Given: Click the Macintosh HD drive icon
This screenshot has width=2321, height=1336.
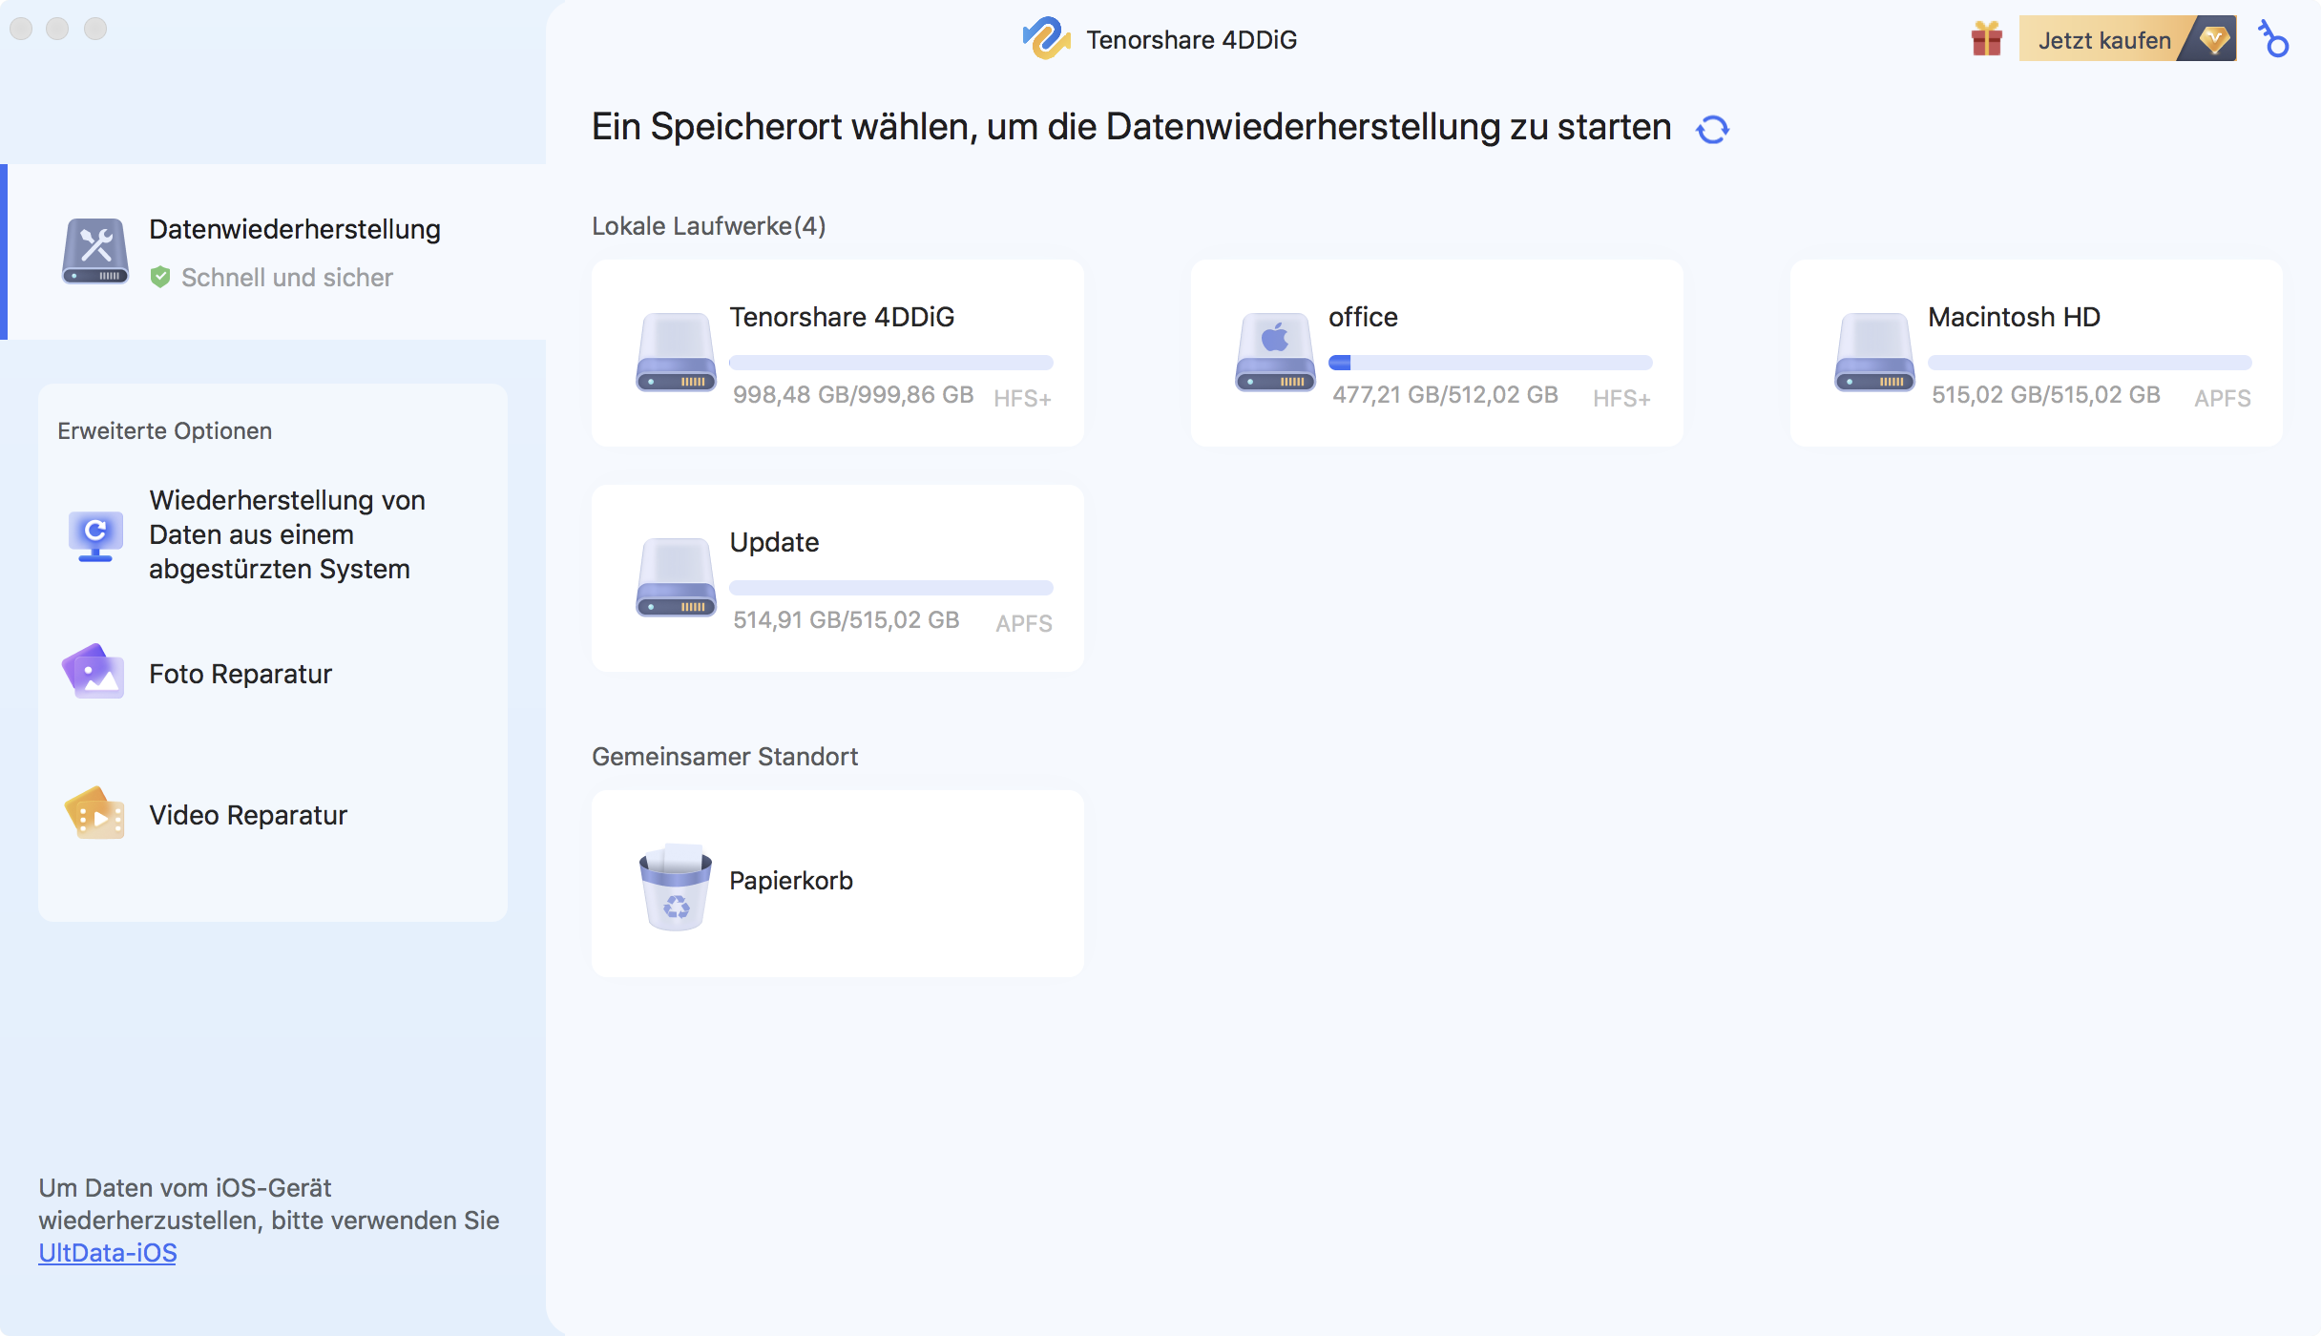Looking at the screenshot, I should (1875, 352).
